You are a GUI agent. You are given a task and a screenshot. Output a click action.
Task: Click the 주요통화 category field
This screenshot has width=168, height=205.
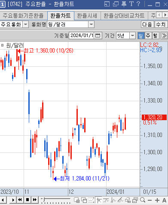pos(11,25)
